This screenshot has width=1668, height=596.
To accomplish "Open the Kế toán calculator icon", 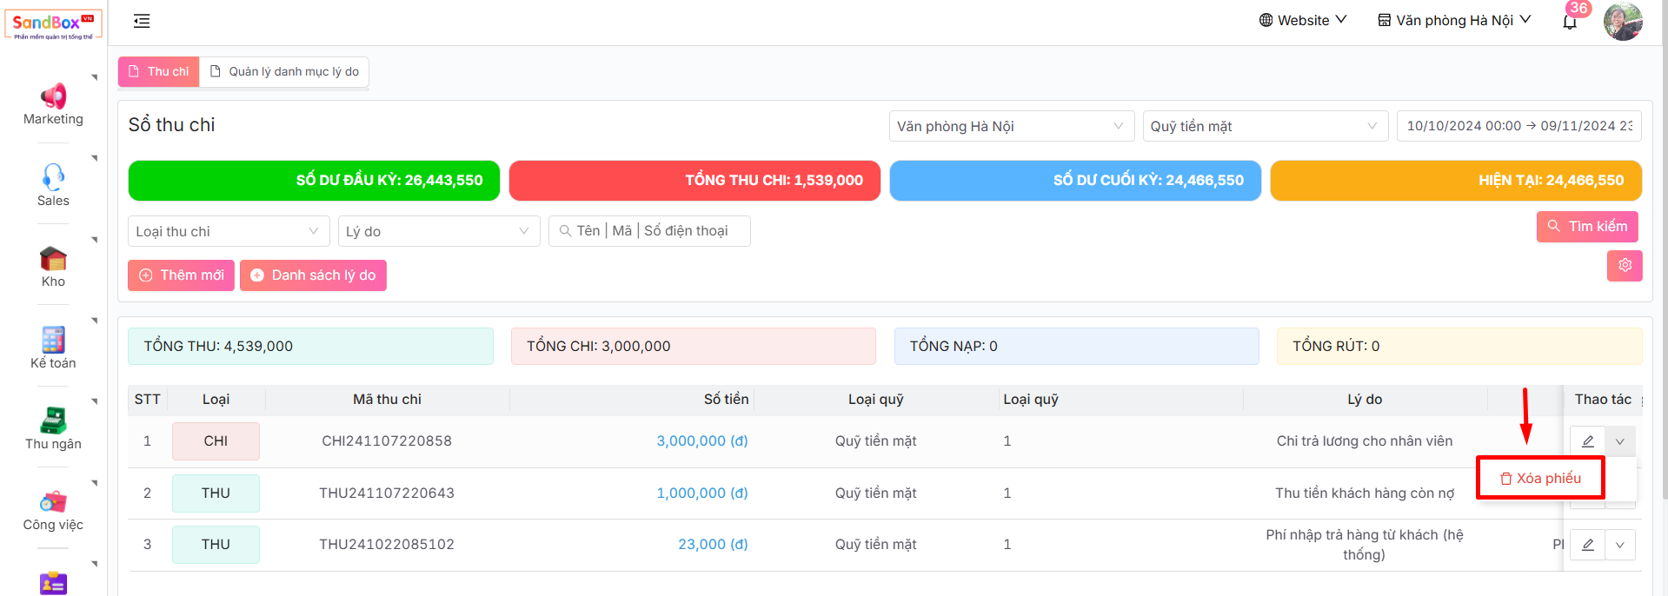I will (x=53, y=340).
